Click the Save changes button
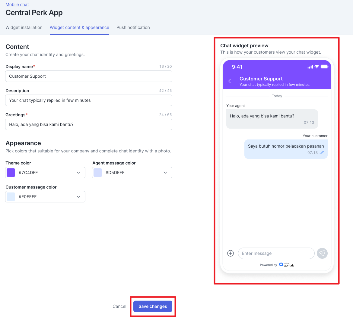 153,306
